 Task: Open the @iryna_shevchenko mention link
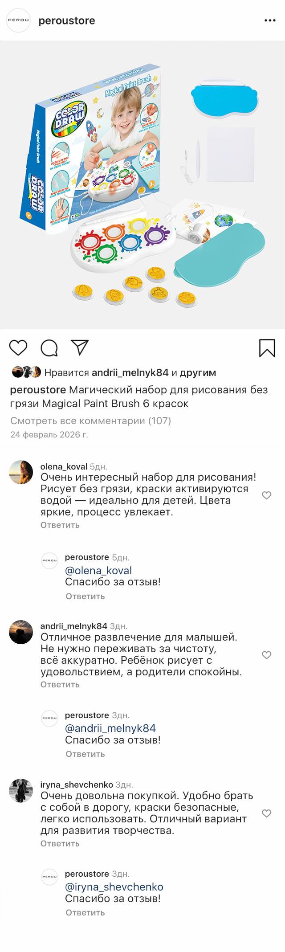(x=114, y=887)
